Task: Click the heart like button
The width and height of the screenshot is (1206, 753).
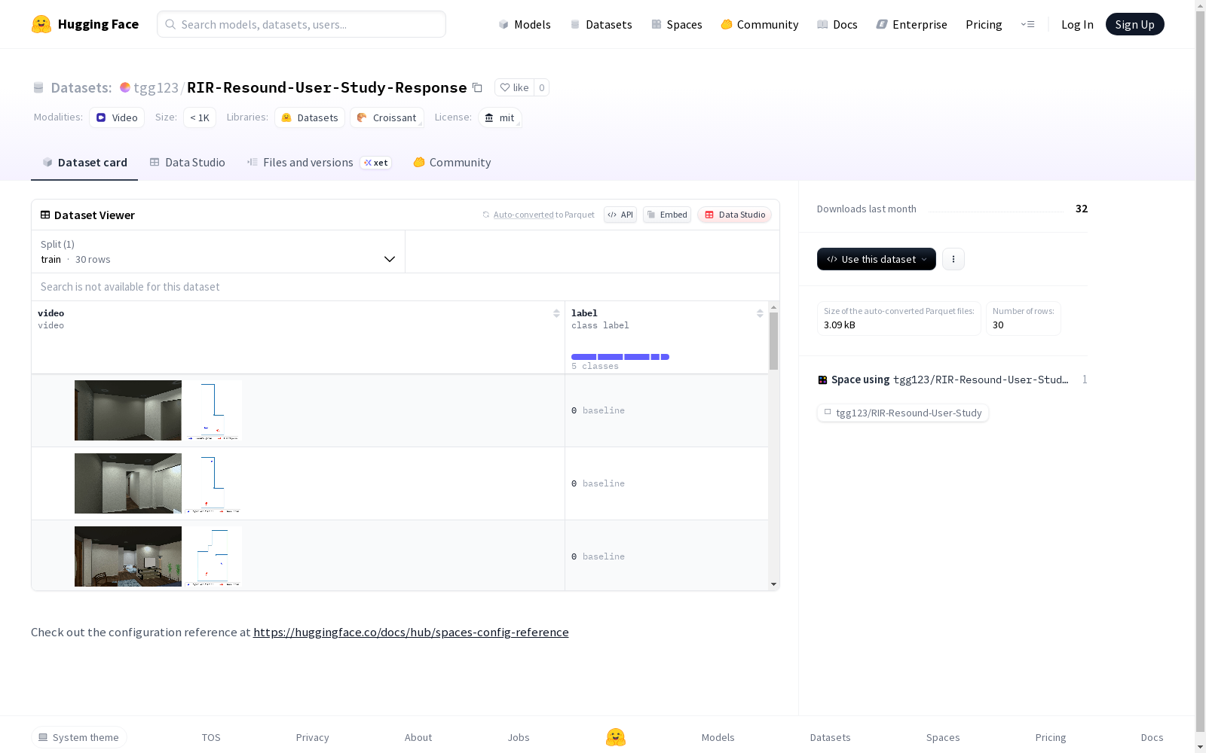Action: 514,87
